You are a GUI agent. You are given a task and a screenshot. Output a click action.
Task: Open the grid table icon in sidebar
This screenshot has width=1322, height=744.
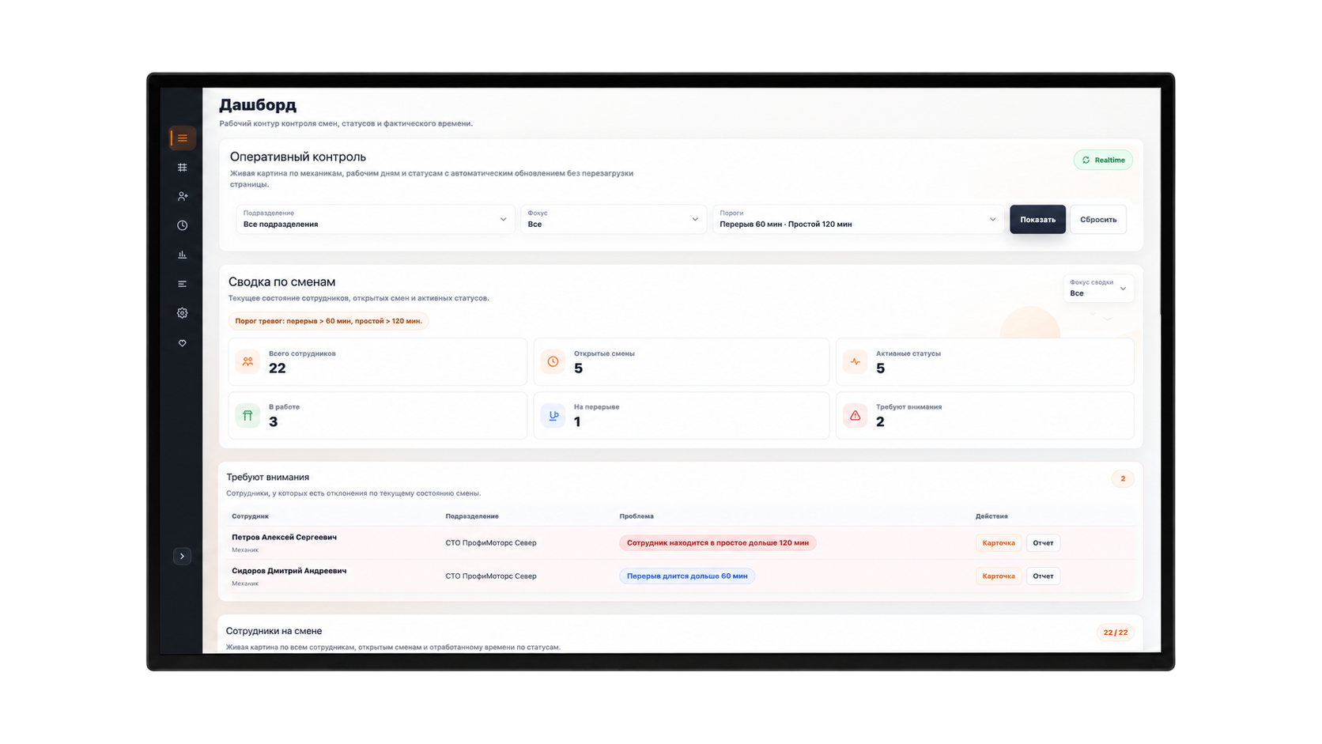click(182, 168)
